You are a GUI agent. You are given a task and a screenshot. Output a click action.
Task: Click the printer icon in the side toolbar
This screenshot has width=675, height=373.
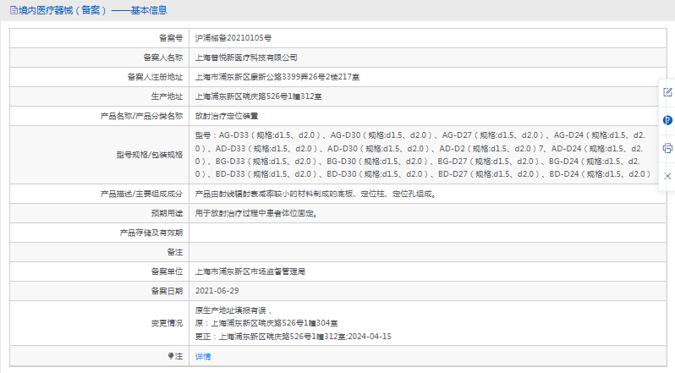667,148
